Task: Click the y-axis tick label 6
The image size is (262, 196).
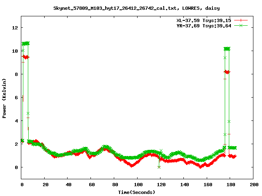Action: (x=16, y=98)
